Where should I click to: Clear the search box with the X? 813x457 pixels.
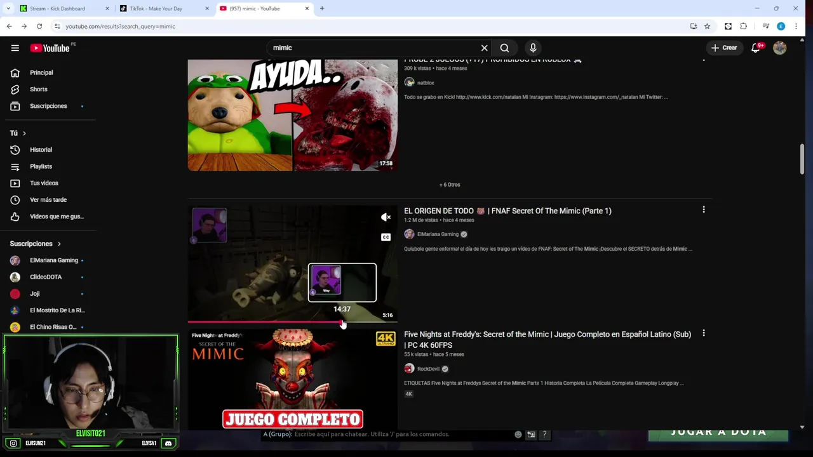pos(484,48)
